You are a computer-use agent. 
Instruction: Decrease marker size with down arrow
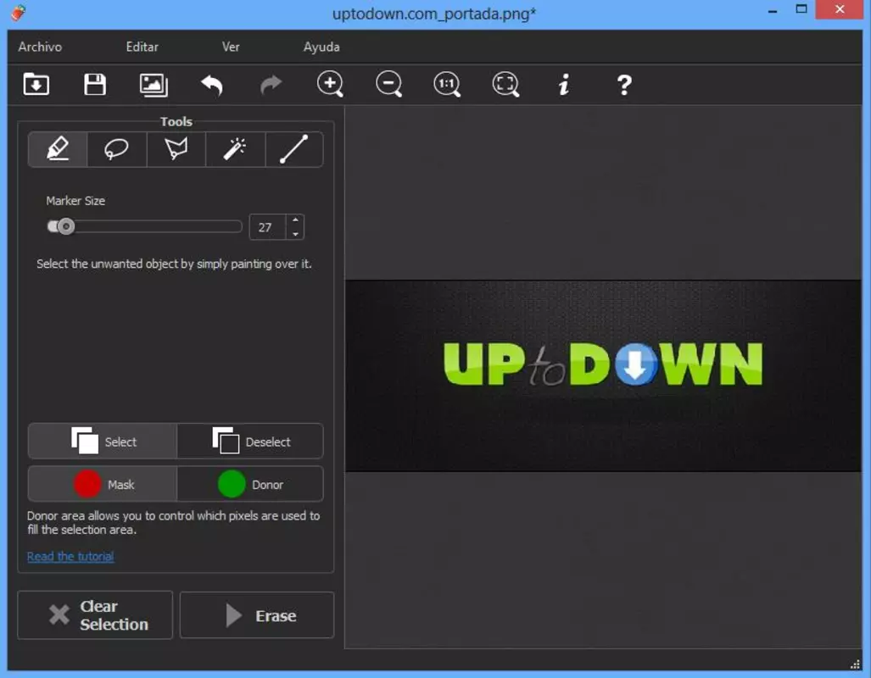coord(295,234)
